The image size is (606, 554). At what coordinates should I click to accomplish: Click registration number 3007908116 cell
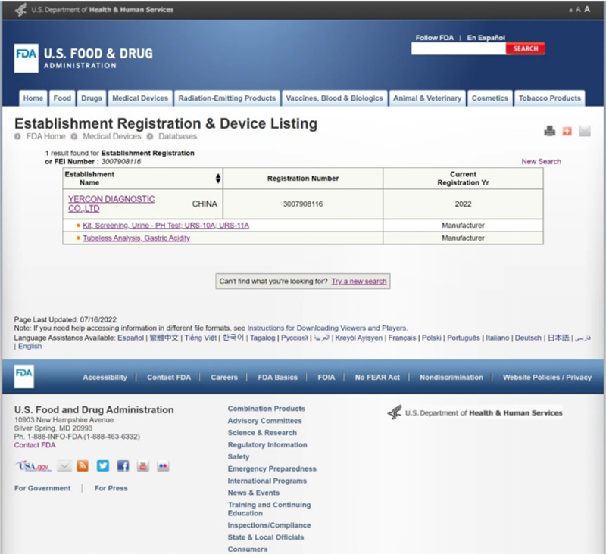[x=303, y=204]
